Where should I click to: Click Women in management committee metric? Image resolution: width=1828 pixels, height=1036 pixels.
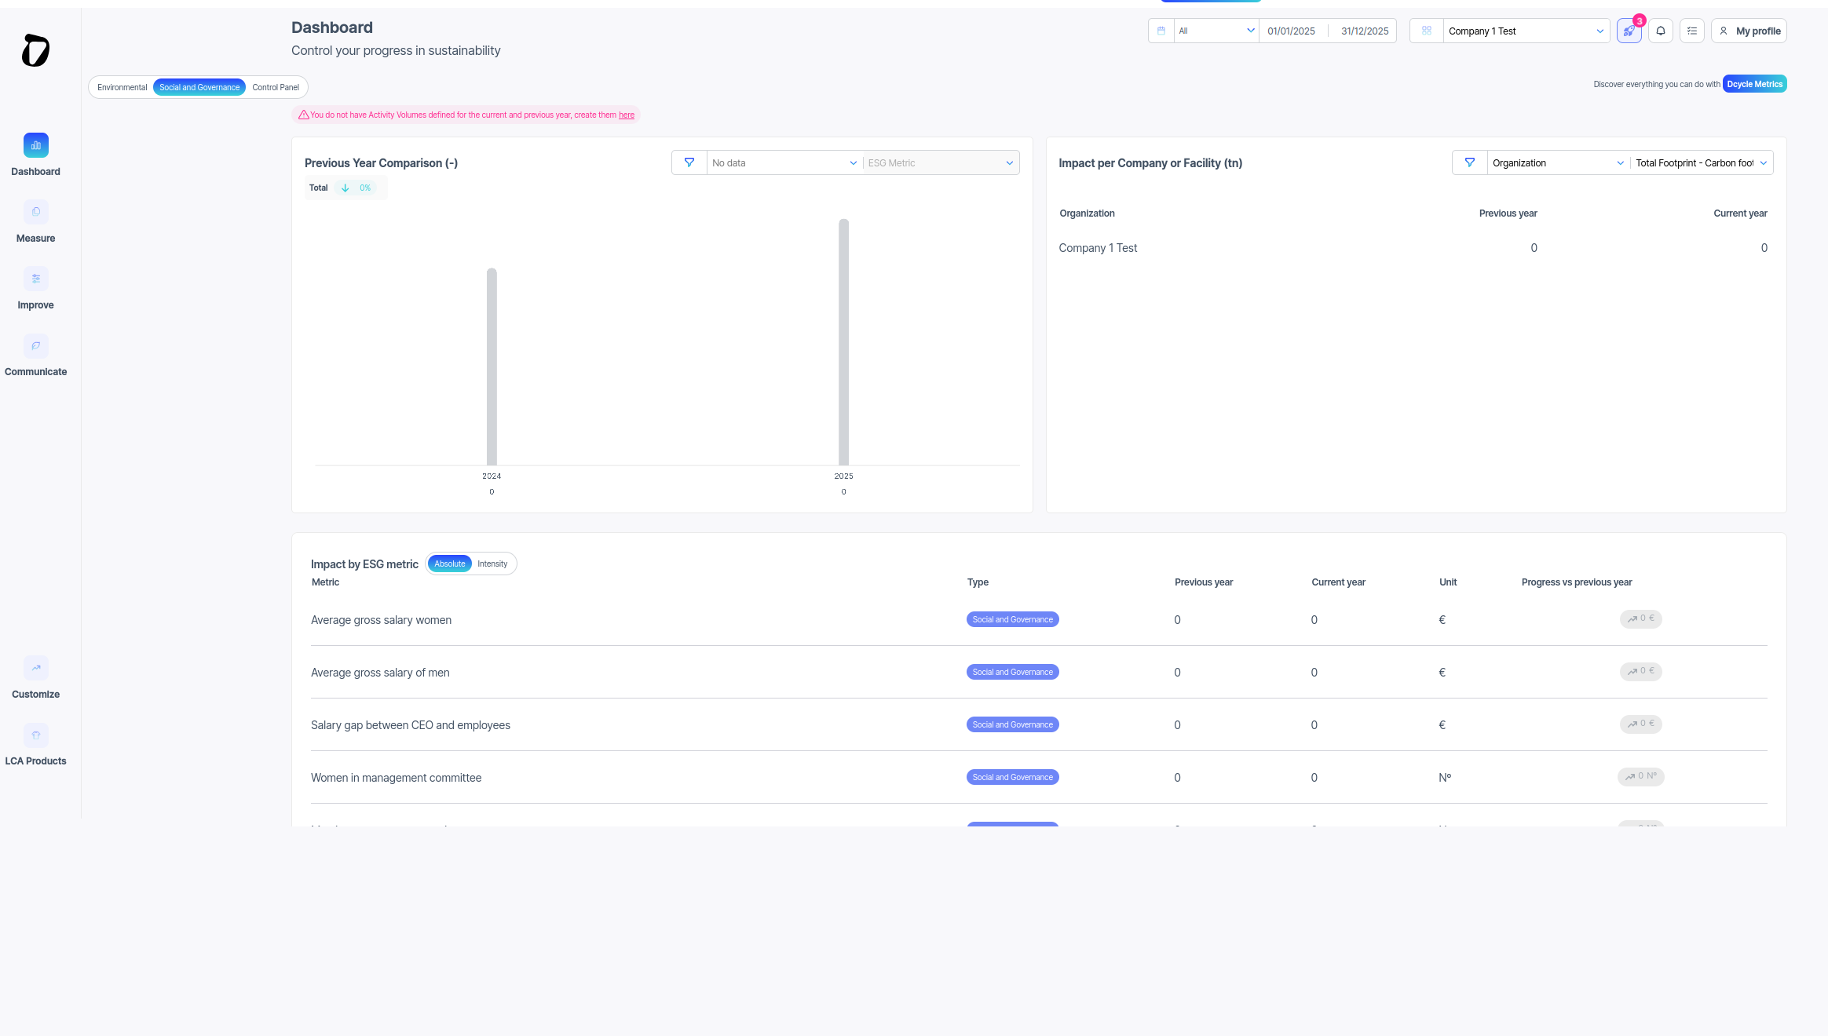(396, 778)
